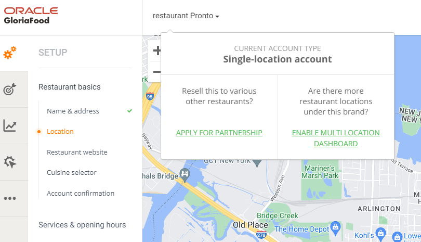This screenshot has height=242, width=421.
Task: Click the Kohl's shopping marker on map
Action: [380, 234]
